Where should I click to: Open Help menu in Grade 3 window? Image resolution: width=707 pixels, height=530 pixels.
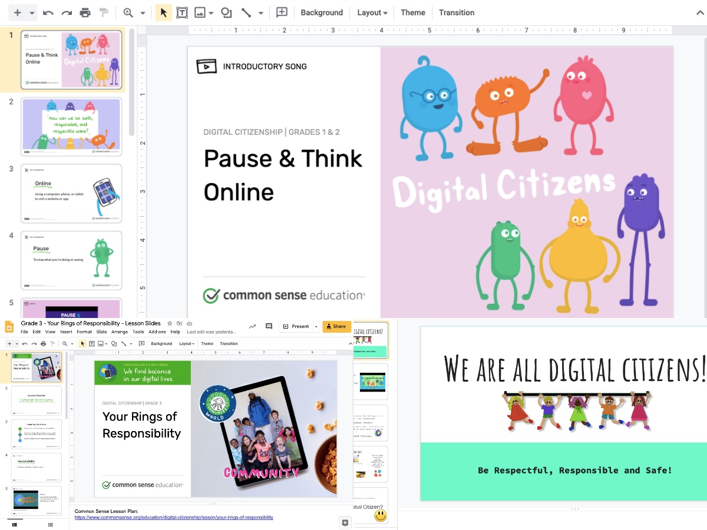(175, 332)
